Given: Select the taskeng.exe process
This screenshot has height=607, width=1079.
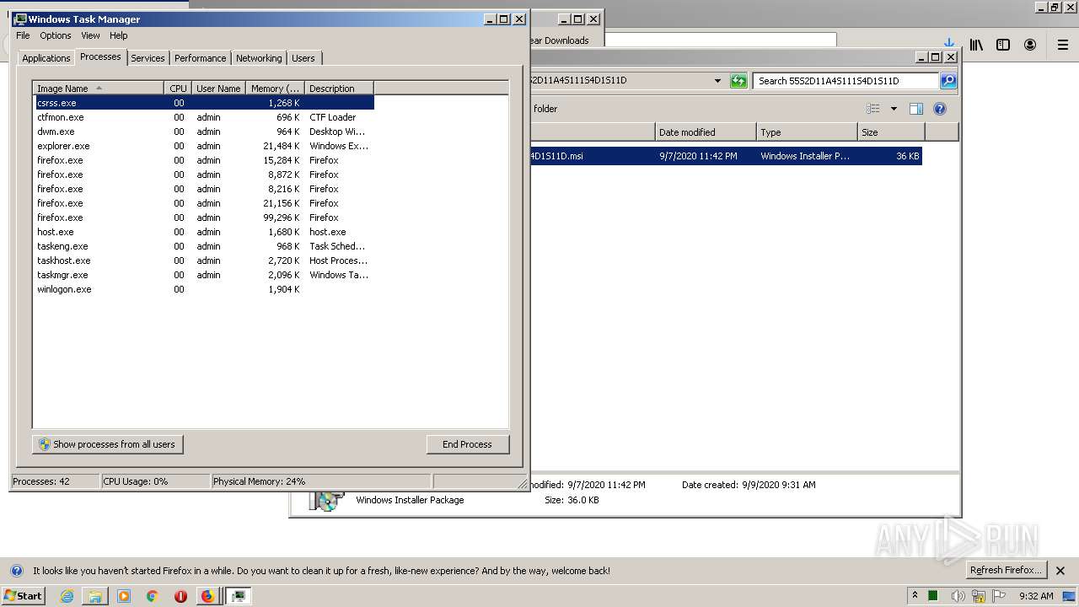Looking at the screenshot, I should [203, 246].
